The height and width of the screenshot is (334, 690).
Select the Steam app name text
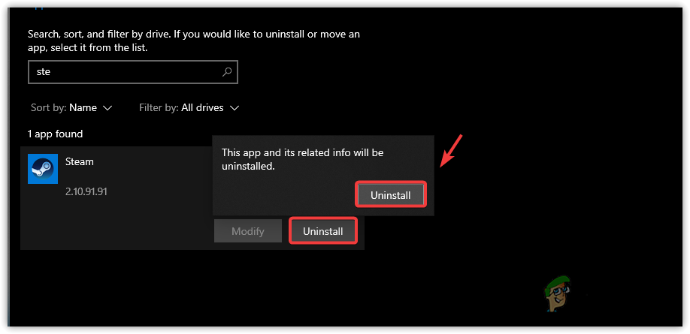point(80,161)
